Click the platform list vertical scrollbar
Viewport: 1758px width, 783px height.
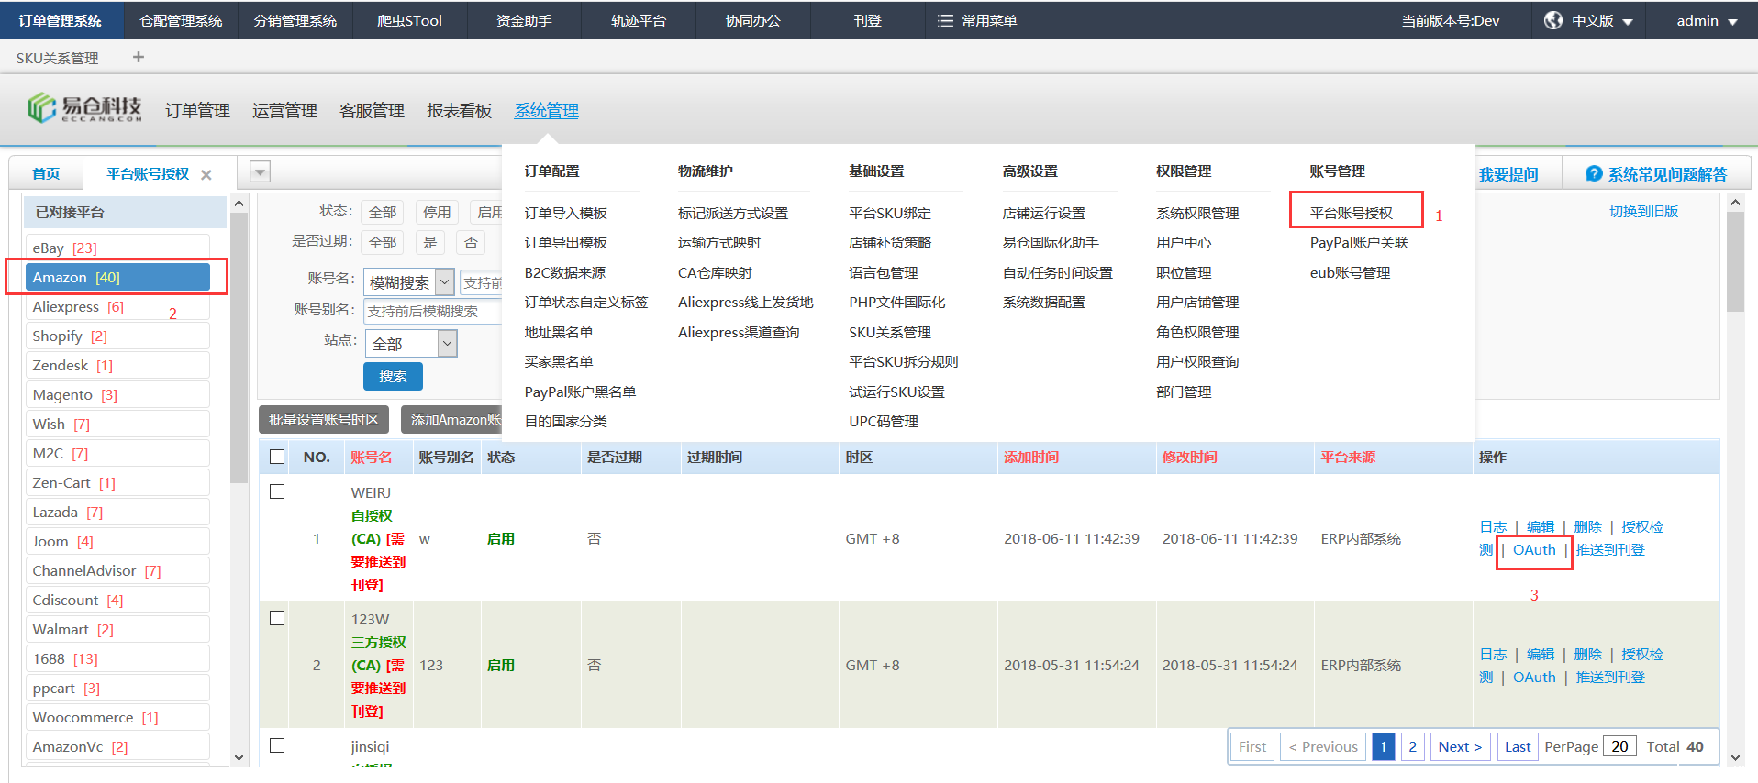pos(239,348)
